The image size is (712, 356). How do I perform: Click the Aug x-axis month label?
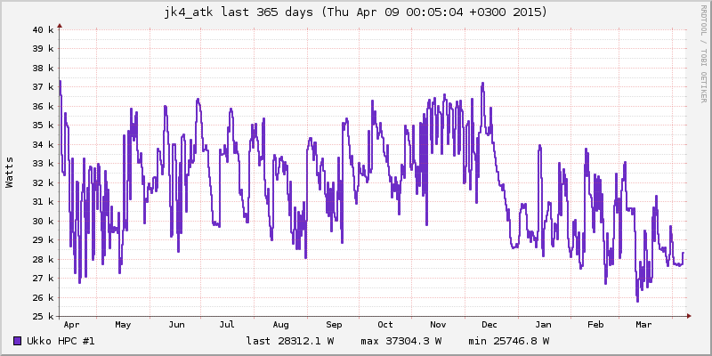280,325
